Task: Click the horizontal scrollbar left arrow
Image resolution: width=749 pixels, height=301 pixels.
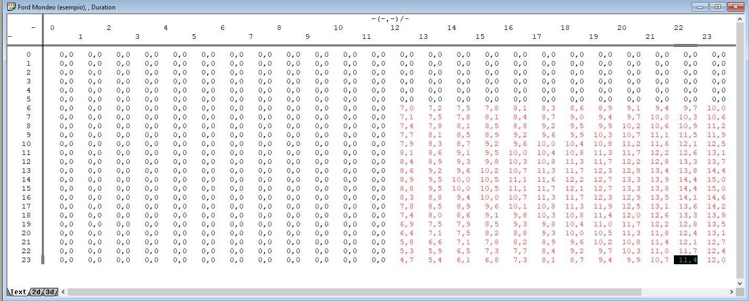Action: click(x=64, y=292)
